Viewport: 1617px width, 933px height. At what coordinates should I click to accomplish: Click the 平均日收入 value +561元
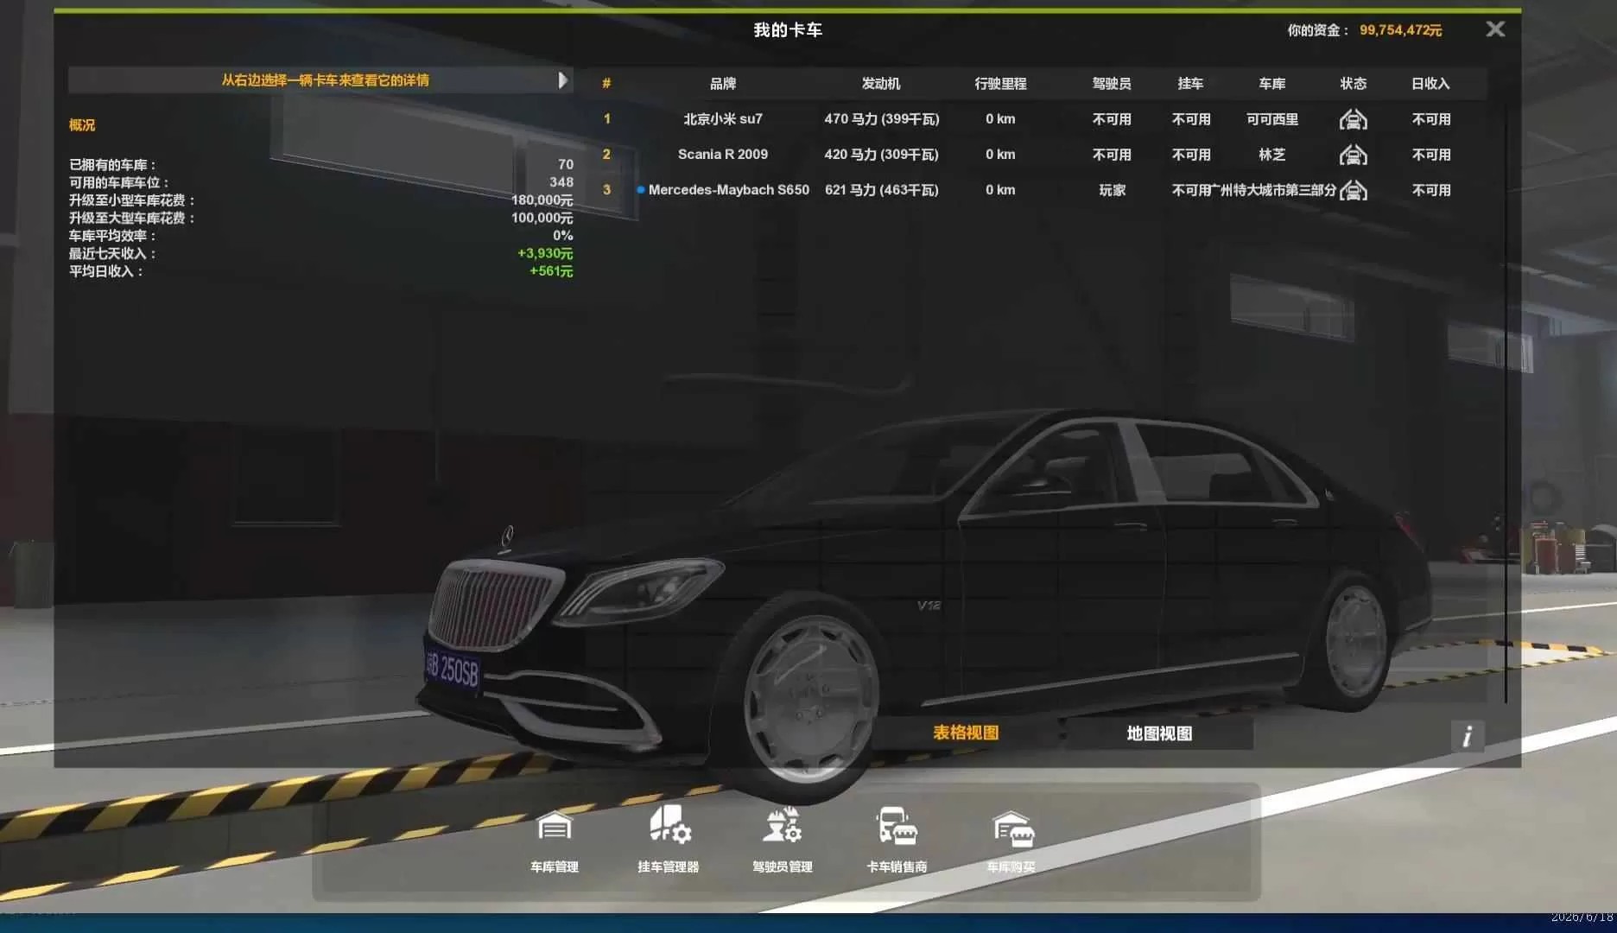tap(551, 271)
